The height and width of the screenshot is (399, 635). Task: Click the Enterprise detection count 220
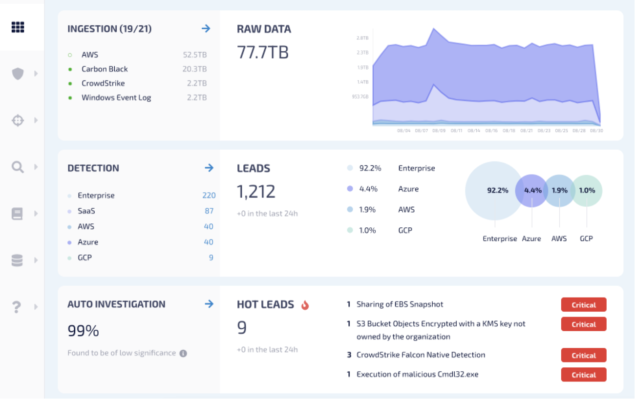click(x=209, y=196)
